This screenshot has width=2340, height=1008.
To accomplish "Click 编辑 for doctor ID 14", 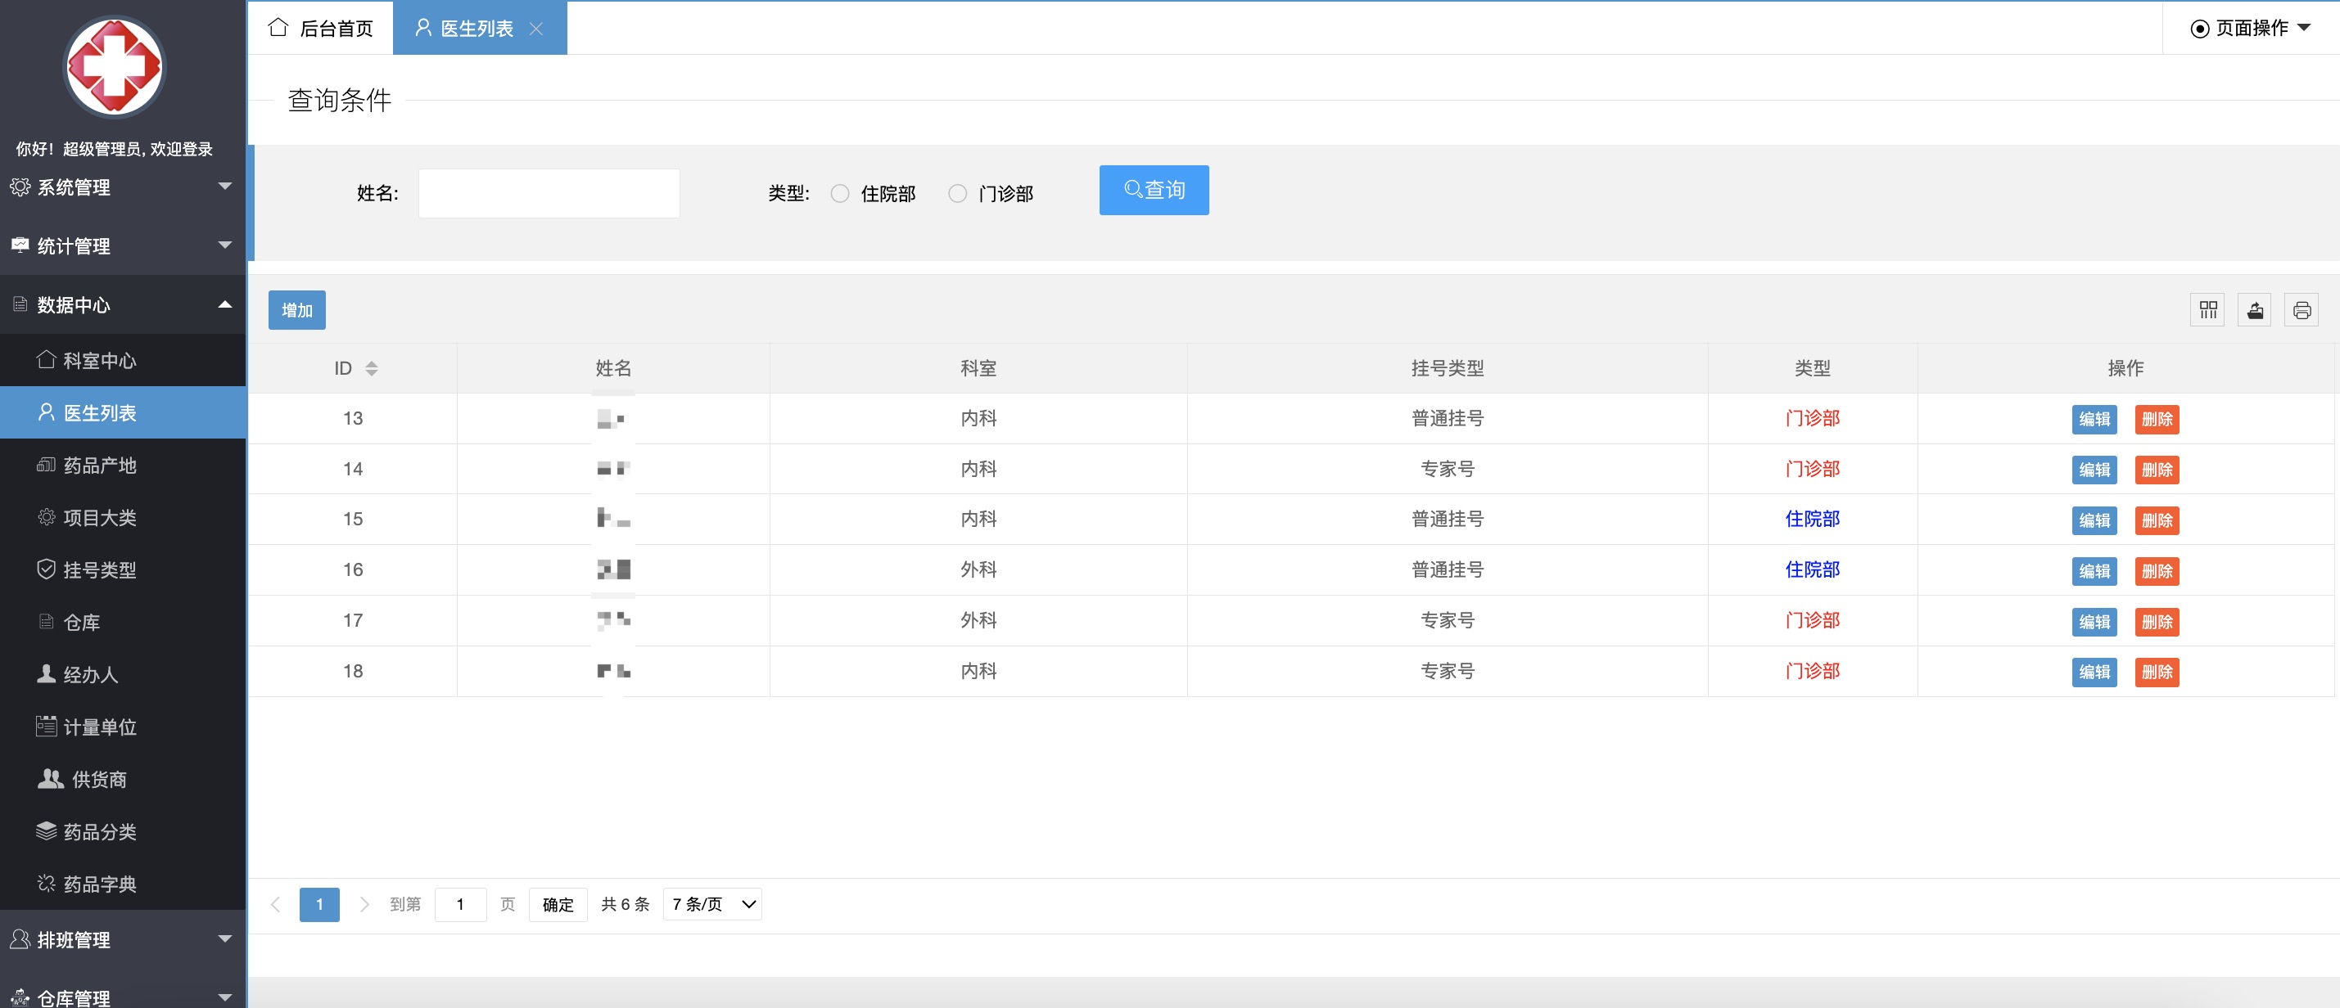I will coord(2094,470).
